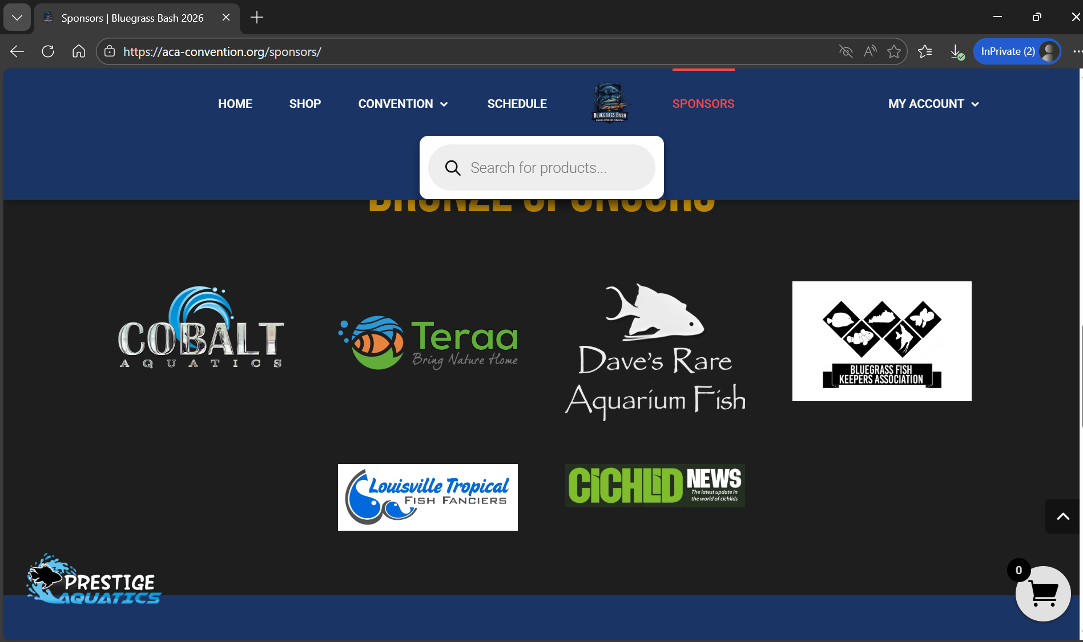
Task: Open the Shop menu item
Action: (305, 104)
